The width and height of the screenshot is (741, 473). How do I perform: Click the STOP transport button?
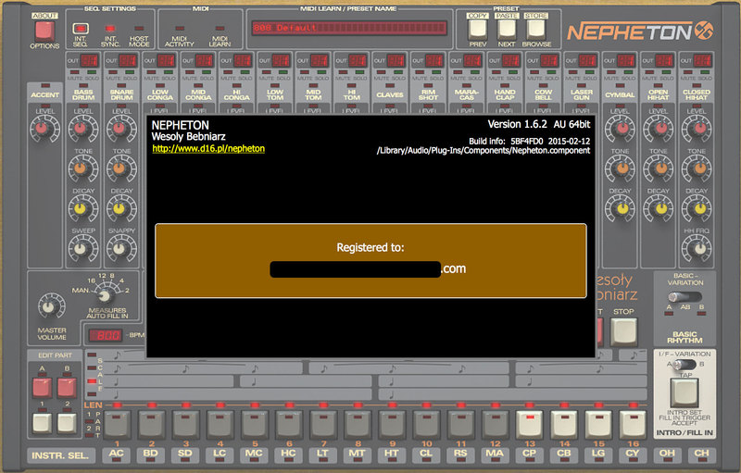click(623, 332)
